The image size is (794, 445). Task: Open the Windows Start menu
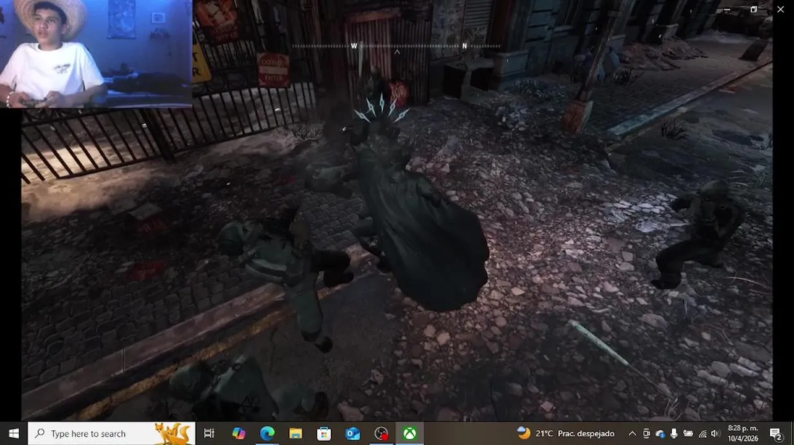(14, 434)
